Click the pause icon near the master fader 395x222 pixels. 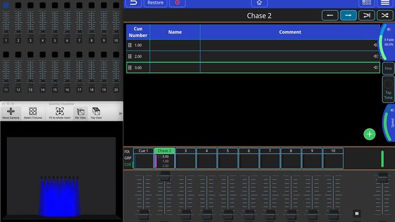click(357, 213)
